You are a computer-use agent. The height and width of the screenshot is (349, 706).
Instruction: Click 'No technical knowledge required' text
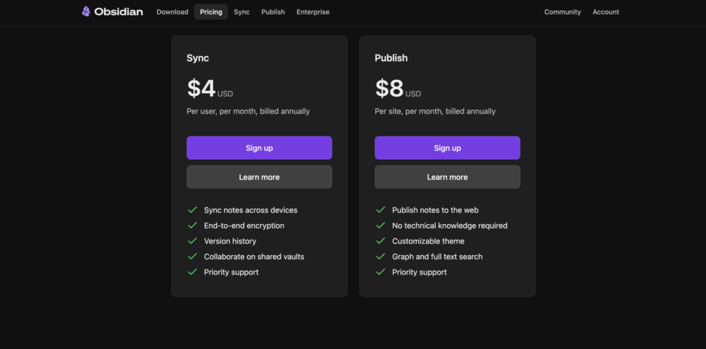point(450,226)
